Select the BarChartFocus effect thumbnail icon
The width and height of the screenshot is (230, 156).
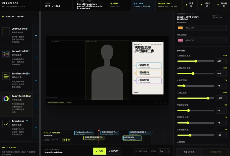pyautogui.click(x=6, y=76)
